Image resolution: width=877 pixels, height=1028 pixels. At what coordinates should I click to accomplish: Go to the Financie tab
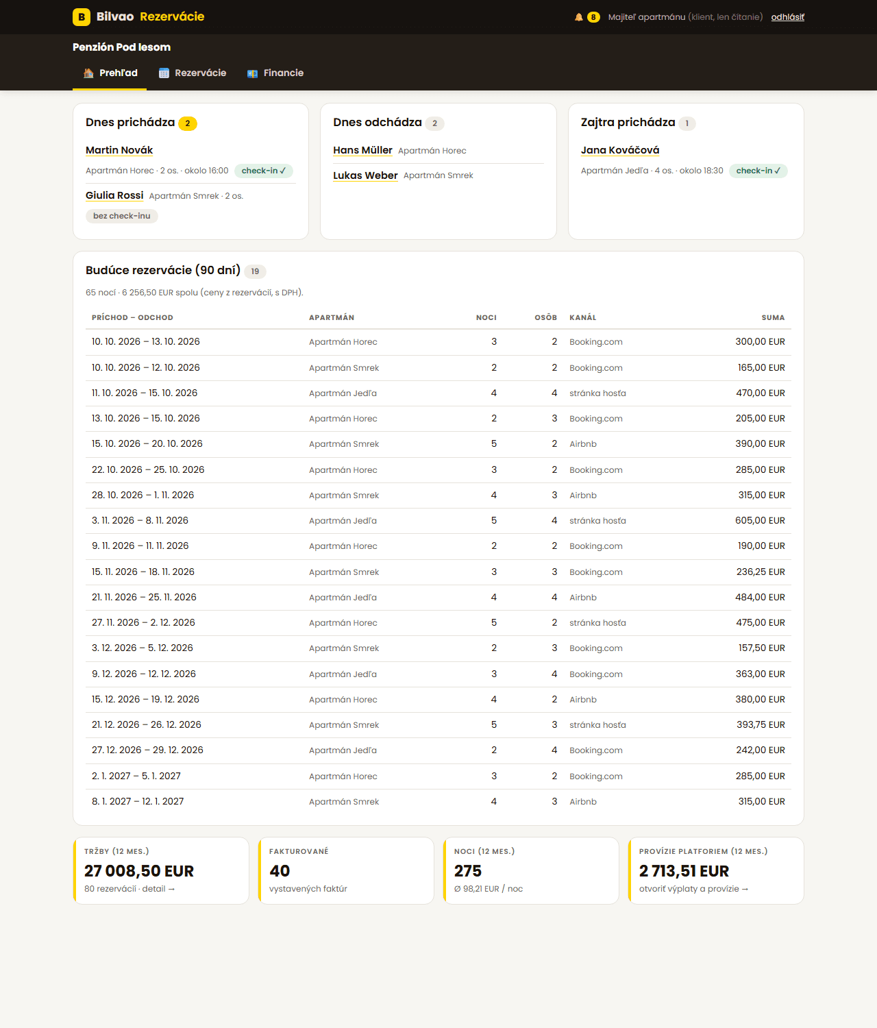pos(275,73)
